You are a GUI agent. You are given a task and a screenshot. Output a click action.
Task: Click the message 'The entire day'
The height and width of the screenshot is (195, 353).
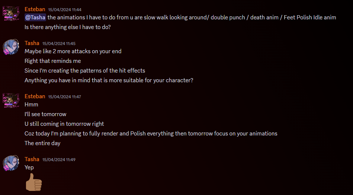pyautogui.click(x=42, y=143)
